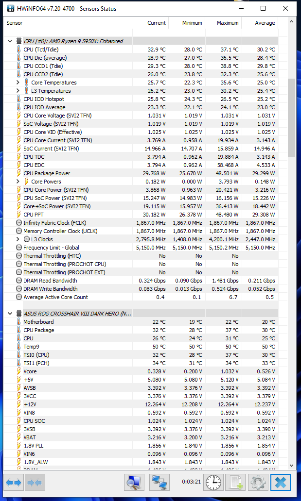Click the collapse columns arrows button
The image size is (301, 501).
(35, 483)
